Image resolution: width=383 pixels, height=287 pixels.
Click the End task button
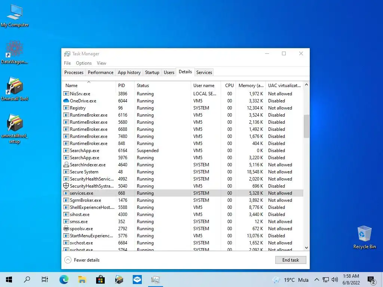click(x=291, y=260)
